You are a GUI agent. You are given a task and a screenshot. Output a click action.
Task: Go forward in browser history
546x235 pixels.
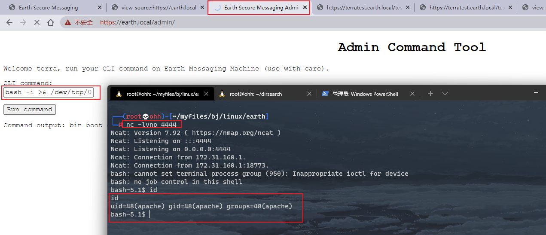(x=23, y=22)
